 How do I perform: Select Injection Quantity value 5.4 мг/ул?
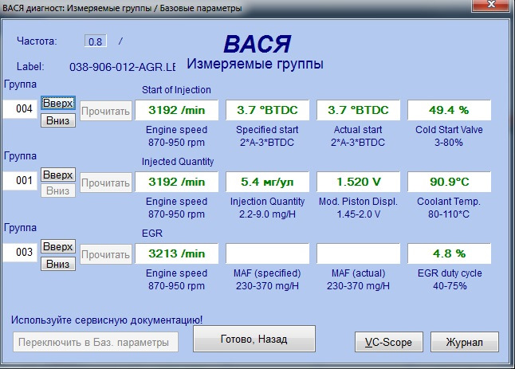coord(267,182)
